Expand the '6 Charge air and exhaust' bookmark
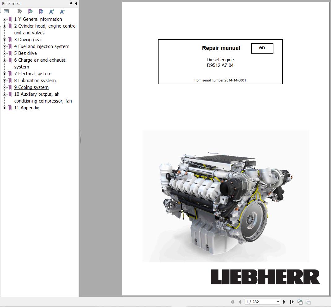This screenshot has width=331, height=307. (4, 60)
